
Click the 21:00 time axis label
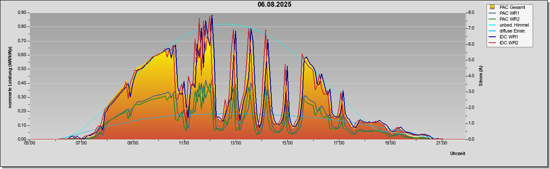[x=441, y=143]
